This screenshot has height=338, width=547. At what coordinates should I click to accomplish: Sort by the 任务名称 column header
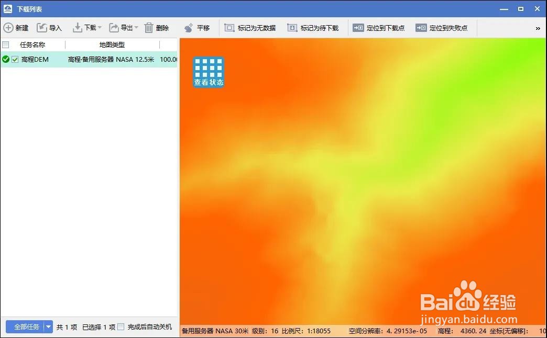[x=32, y=44]
